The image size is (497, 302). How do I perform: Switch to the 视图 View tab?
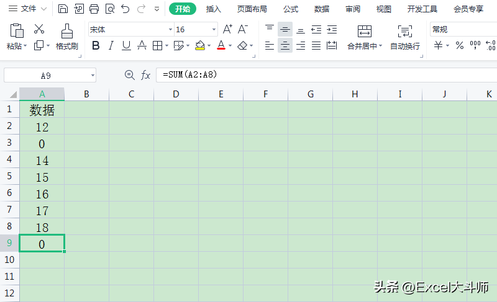tap(383, 9)
